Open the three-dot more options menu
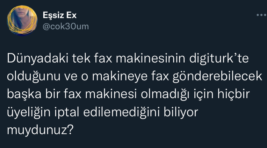The image size is (267, 148). (261, 15)
